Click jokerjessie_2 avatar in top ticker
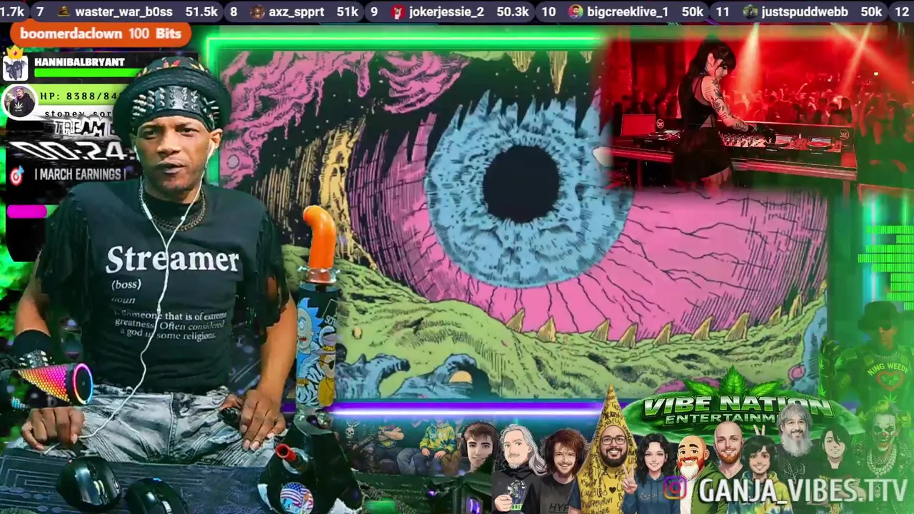Screen dimensions: 914x514 point(398,11)
